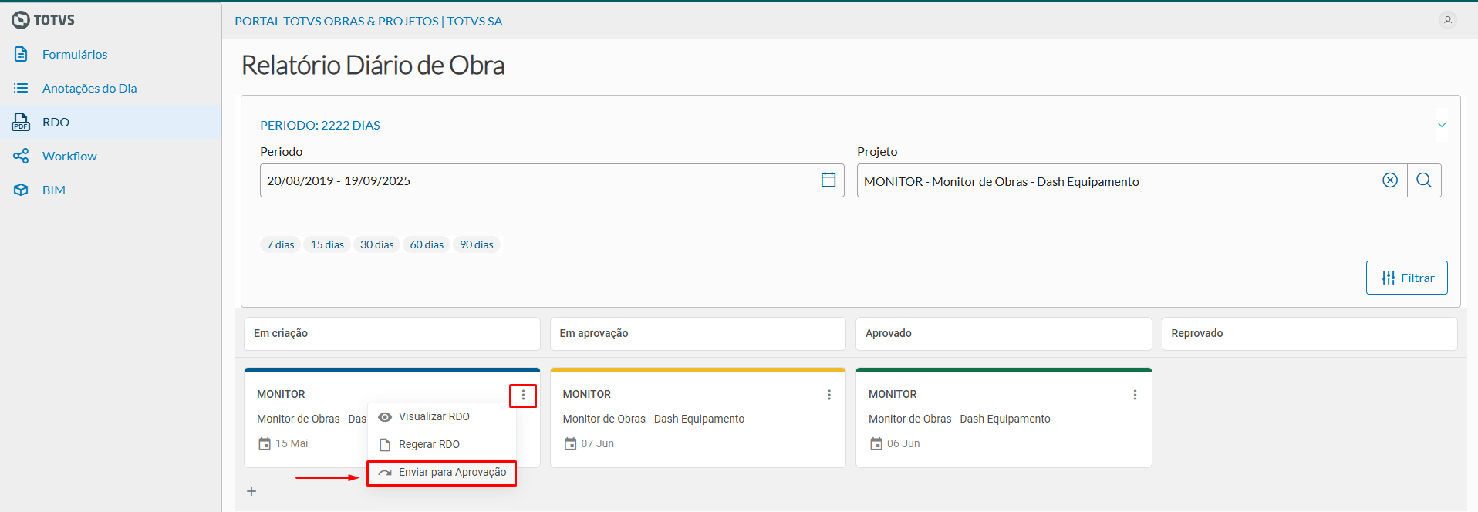Open the user profile icon
Viewport: 1478px width, 512px height.
tap(1447, 20)
